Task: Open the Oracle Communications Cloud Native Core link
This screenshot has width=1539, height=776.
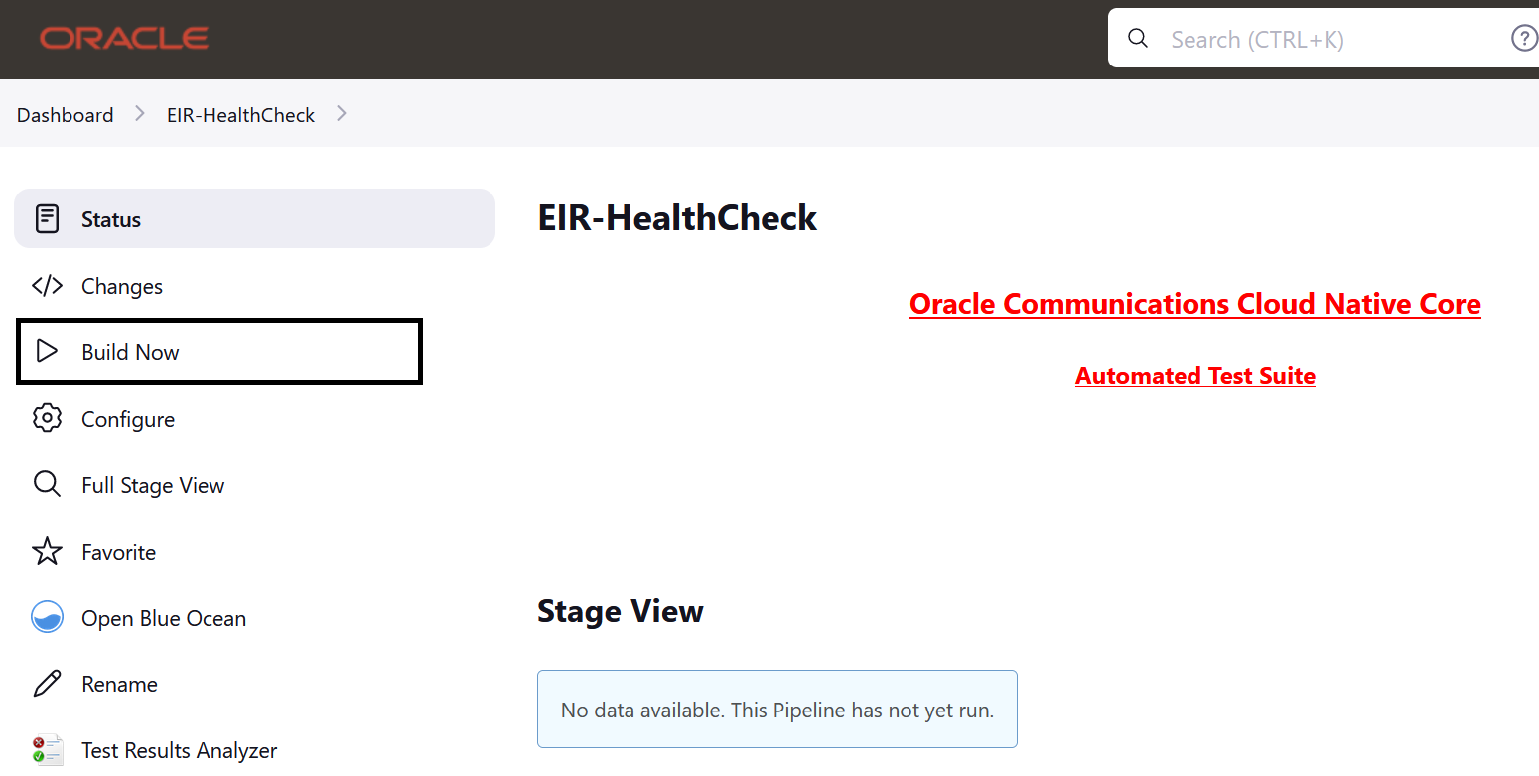Action: pyautogui.click(x=1194, y=304)
